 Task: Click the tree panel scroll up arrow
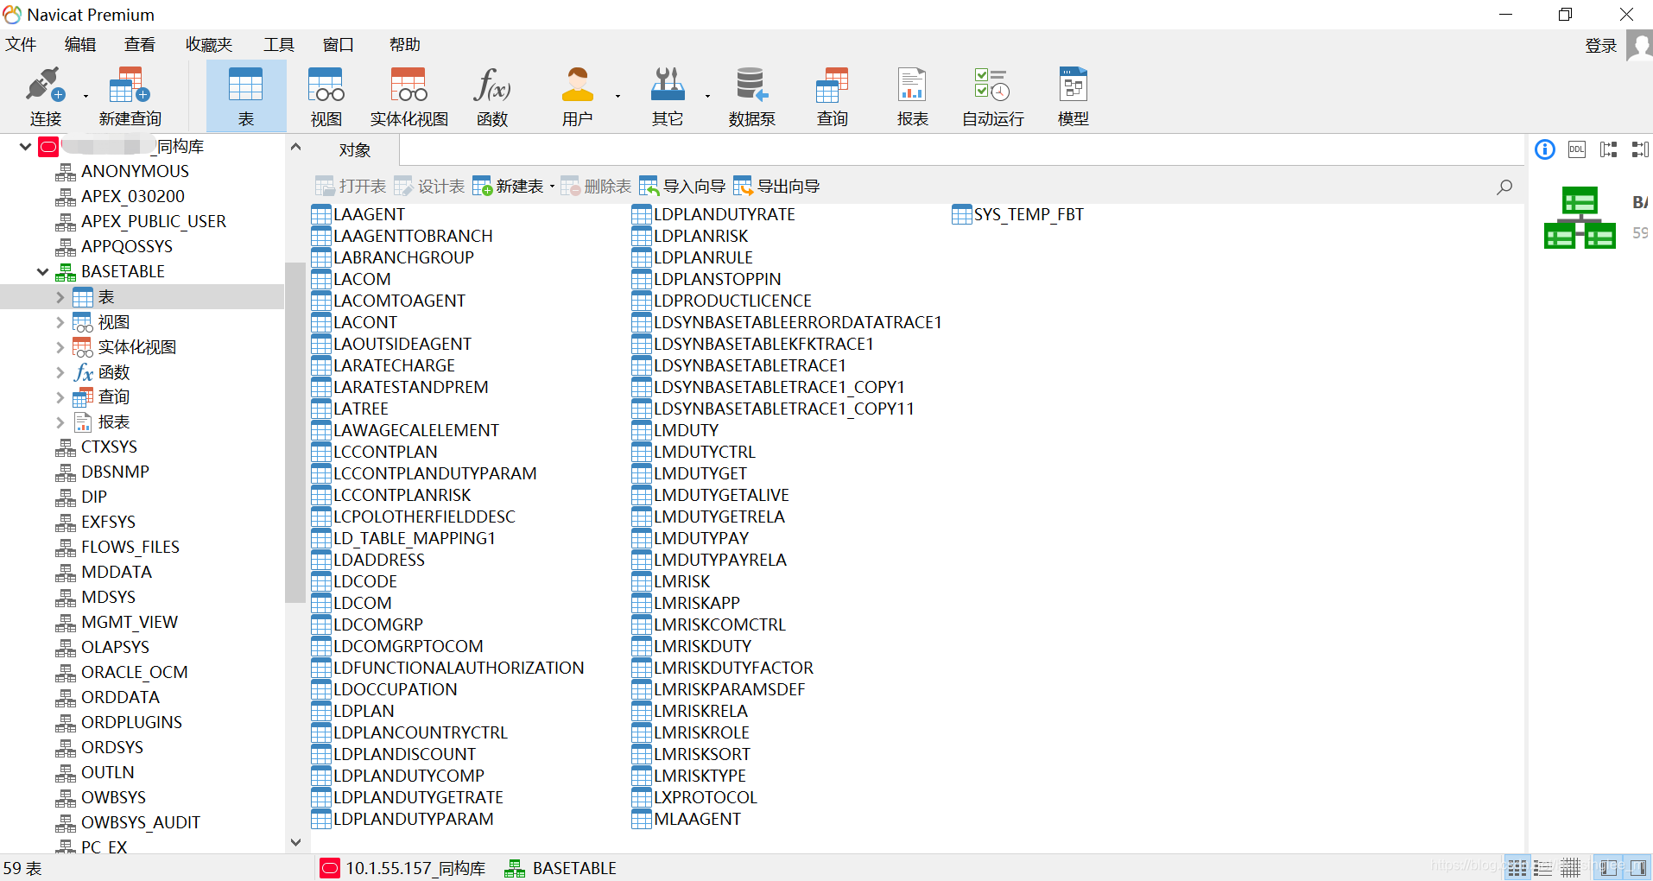(295, 146)
